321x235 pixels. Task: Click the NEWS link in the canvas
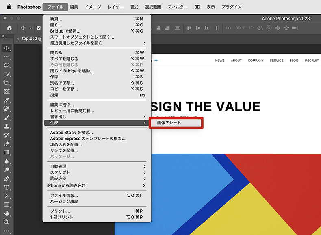pos(220,61)
